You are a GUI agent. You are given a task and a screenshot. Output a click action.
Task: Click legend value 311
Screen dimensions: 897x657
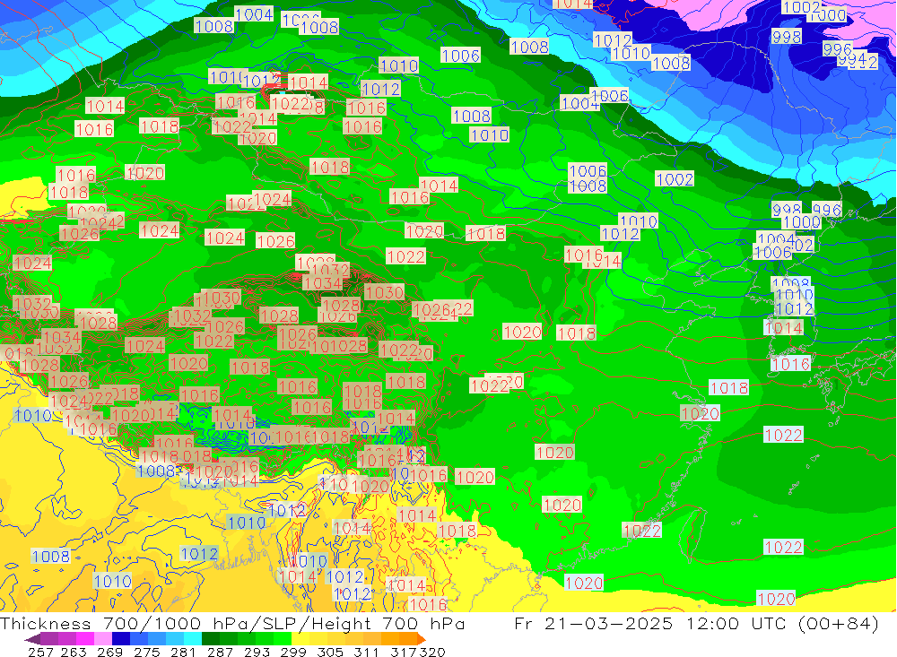(x=366, y=652)
